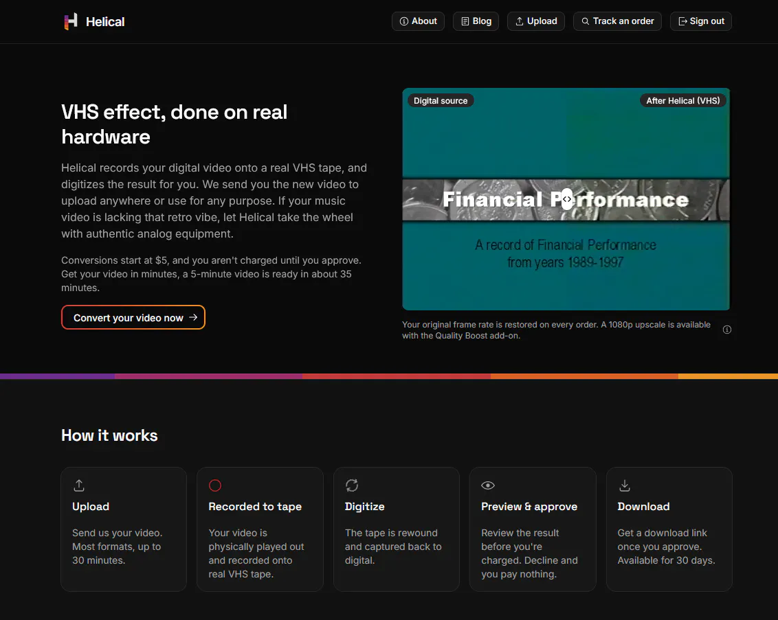Sign out of the account
778x620 pixels.
tap(700, 21)
